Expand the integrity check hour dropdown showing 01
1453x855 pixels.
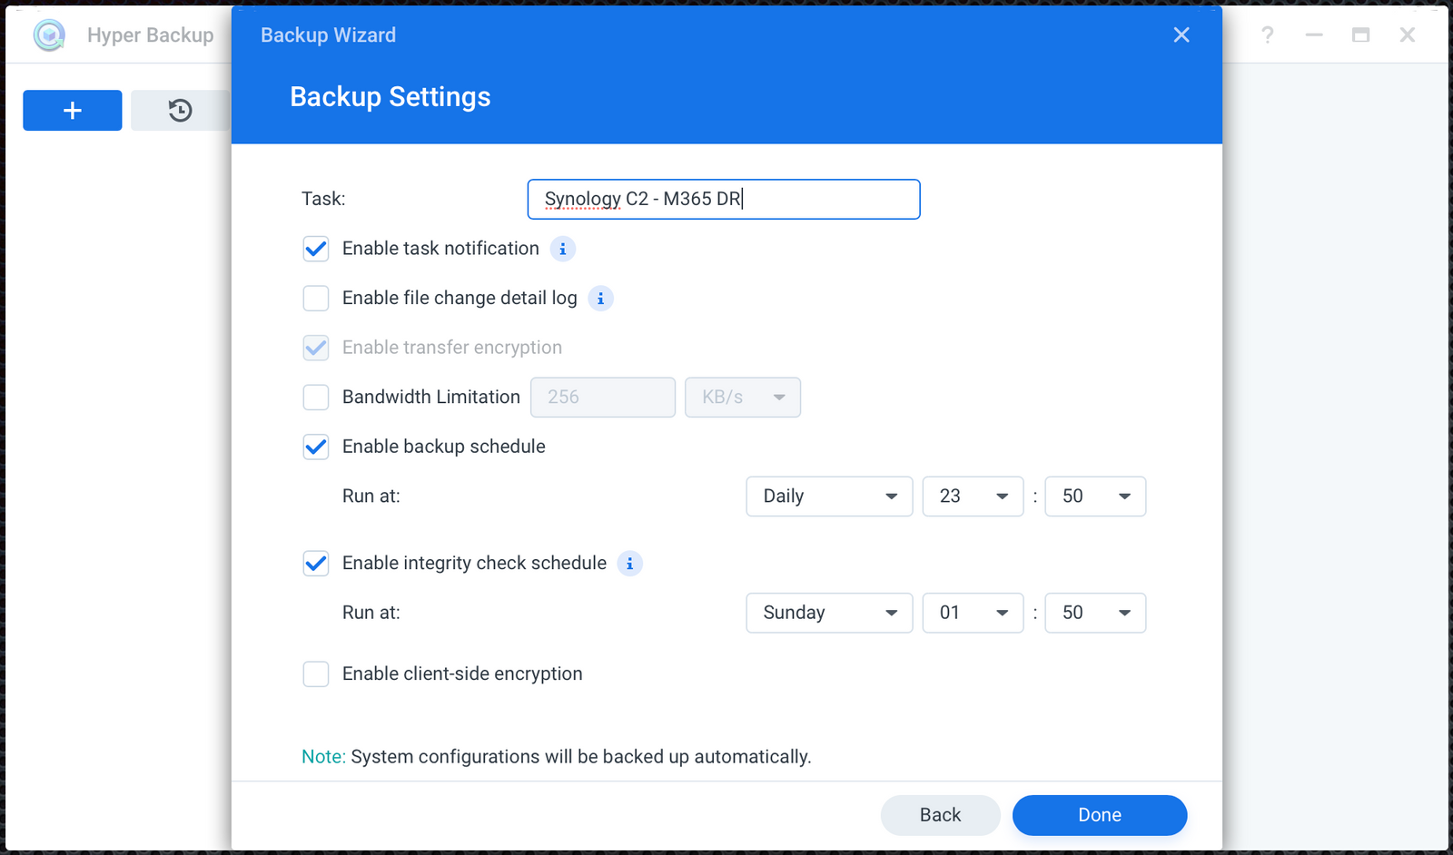[x=973, y=613]
